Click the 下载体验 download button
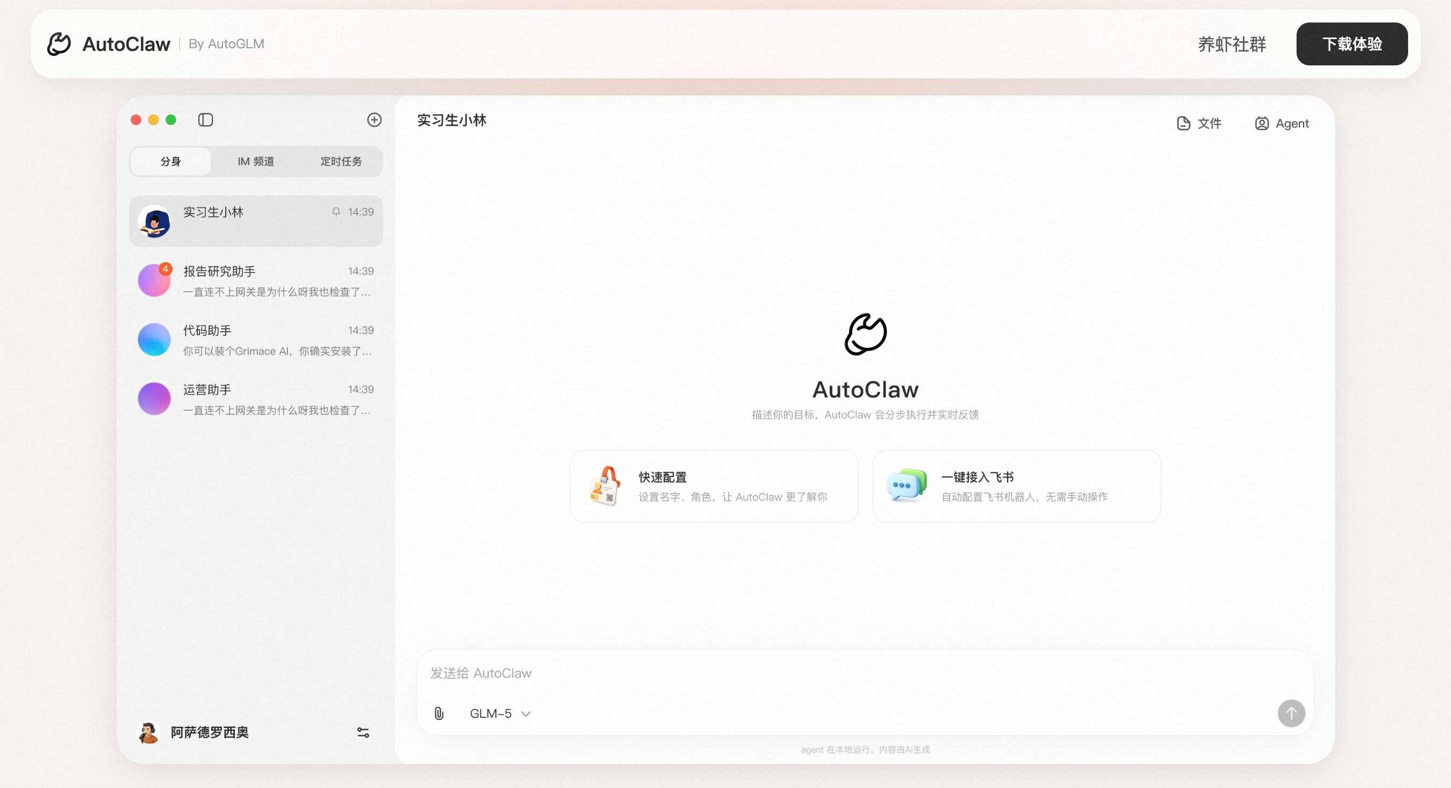Viewport: 1451px width, 788px height. click(x=1351, y=44)
